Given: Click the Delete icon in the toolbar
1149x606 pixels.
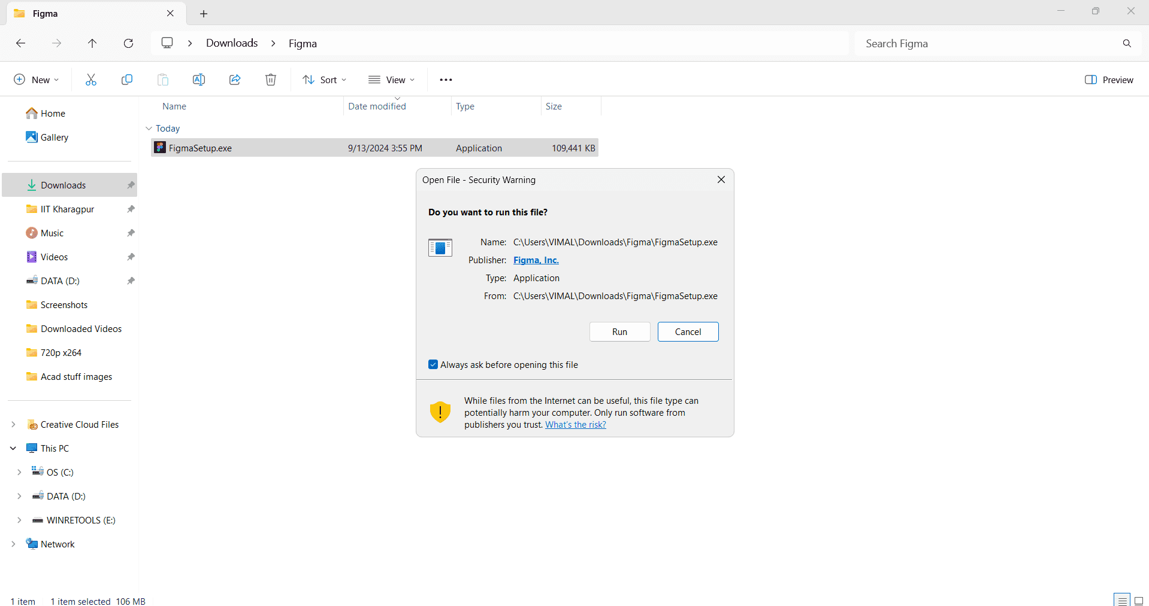Looking at the screenshot, I should tap(270, 79).
